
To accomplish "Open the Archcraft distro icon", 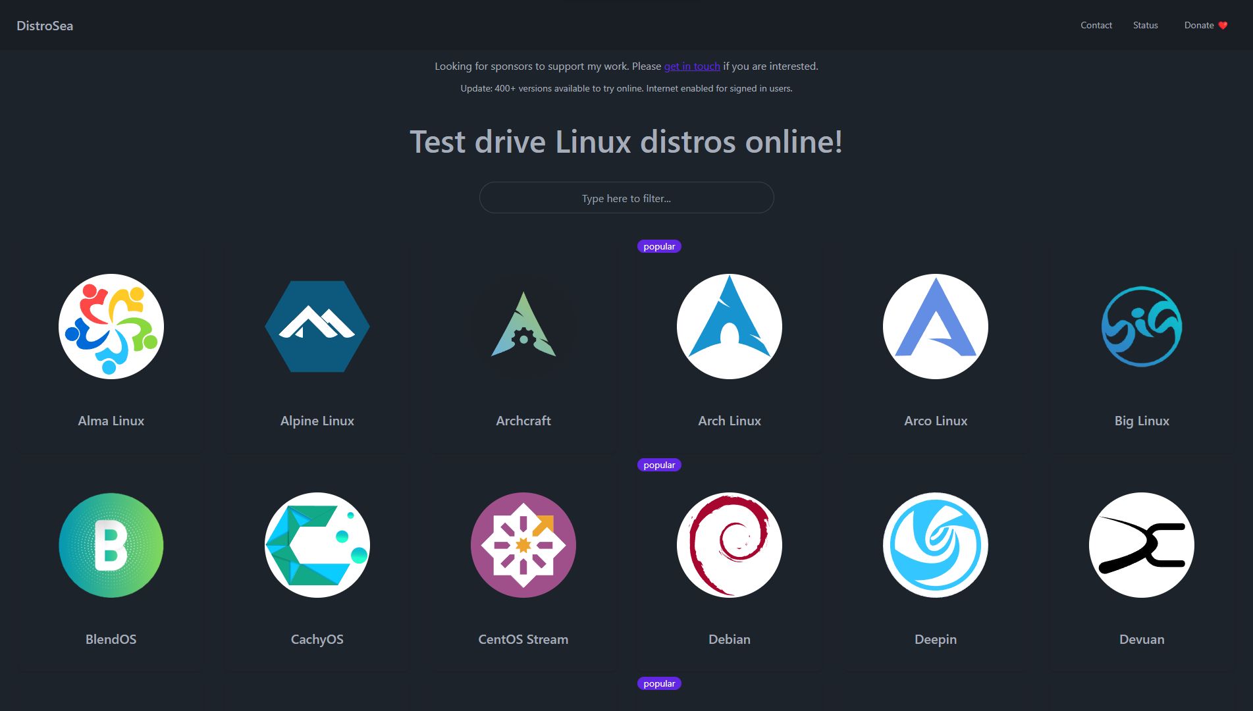I will click(x=523, y=326).
